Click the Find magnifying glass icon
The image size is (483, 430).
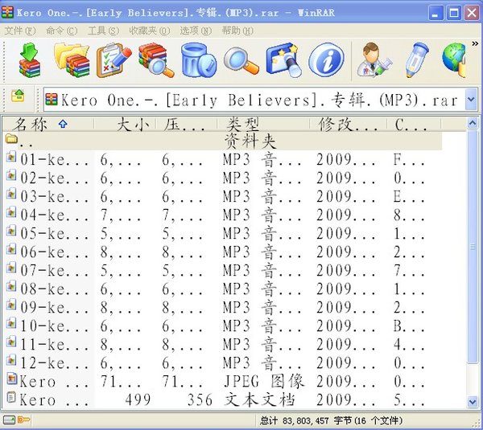click(242, 60)
